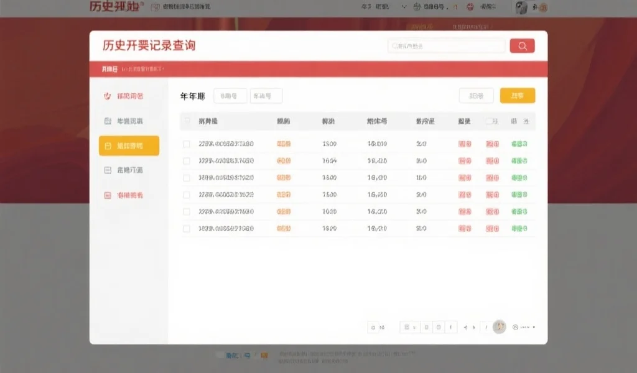Click the green action link in first row
The image size is (637, 373).
tap(519, 144)
